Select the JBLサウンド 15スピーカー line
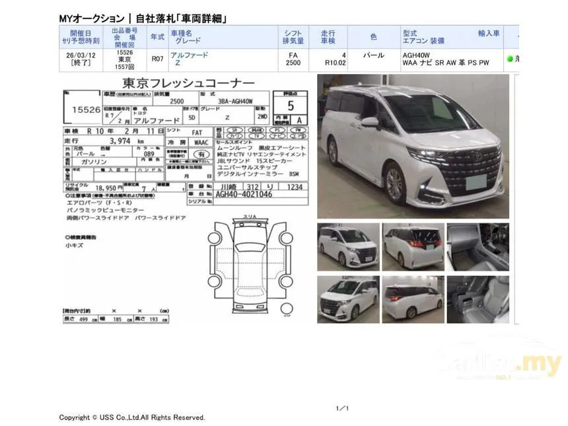The height and width of the screenshot is (426, 568). (254, 161)
